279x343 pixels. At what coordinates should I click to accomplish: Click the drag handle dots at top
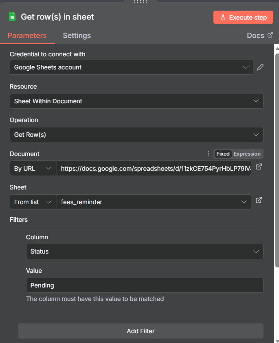pos(140,2)
